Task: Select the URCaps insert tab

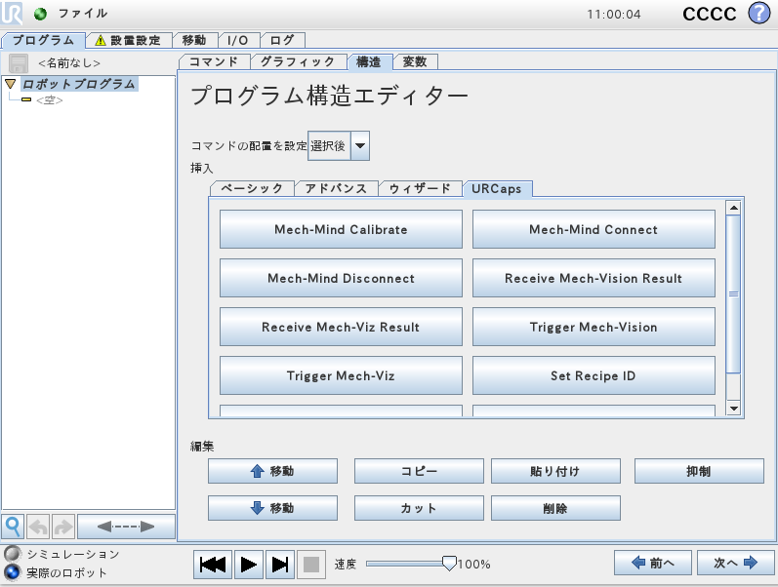Action: click(x=497, y=189)
